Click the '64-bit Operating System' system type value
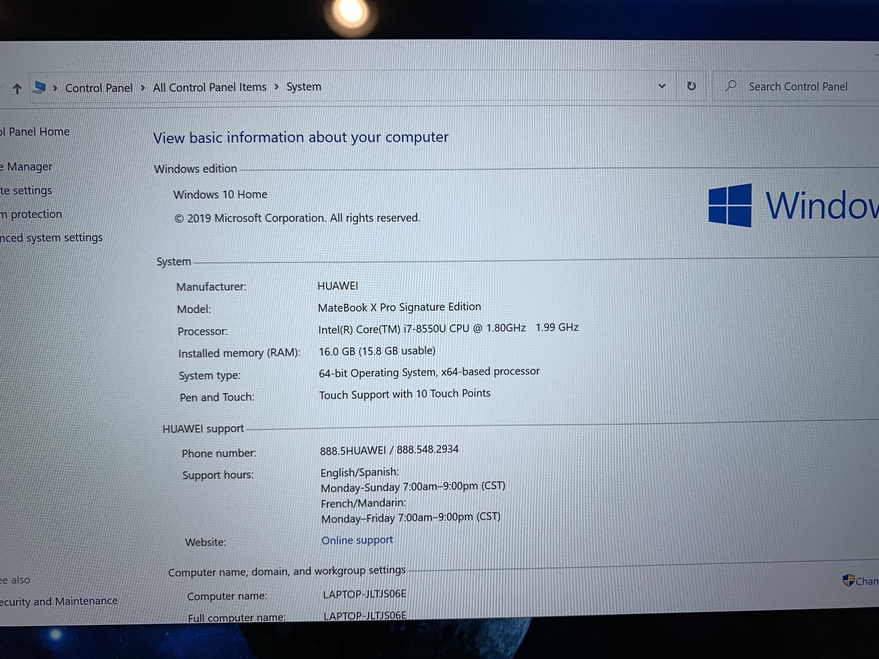The image size is (879, 659). [x=429, y=372]
